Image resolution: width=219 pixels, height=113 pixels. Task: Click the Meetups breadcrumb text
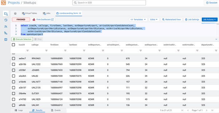[x=30, y=2]
